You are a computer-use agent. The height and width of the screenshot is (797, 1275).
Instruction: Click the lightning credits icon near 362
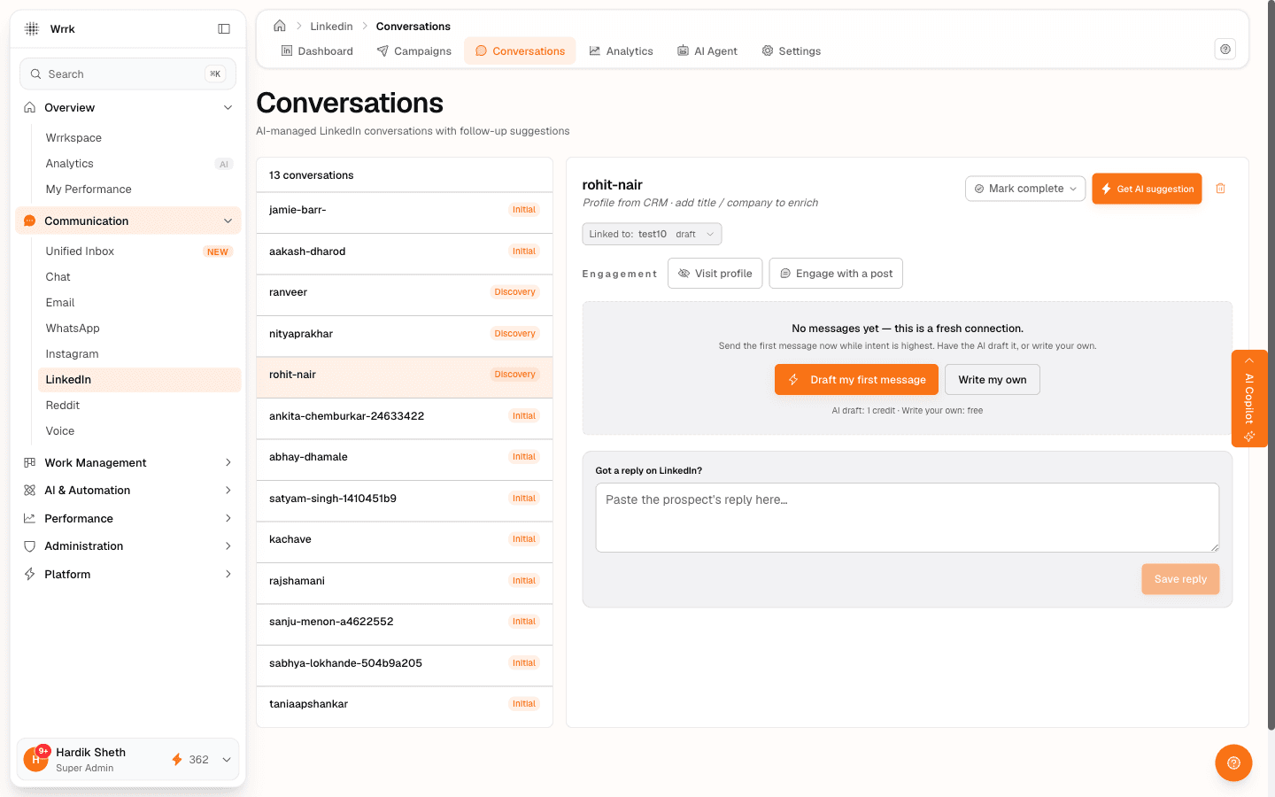[x=177, y=760]
